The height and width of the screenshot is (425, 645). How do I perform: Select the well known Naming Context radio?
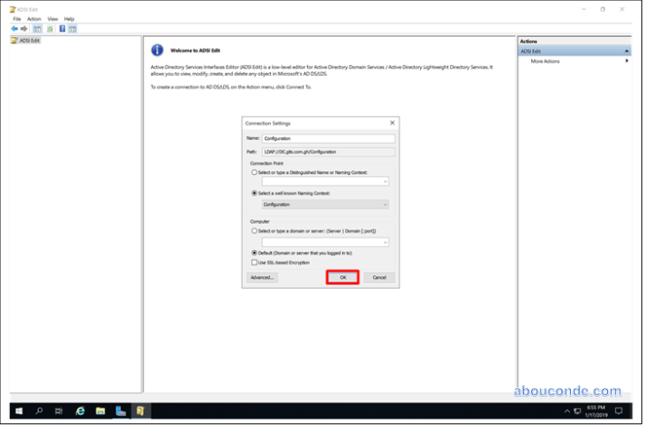click(x=254, y=193)
